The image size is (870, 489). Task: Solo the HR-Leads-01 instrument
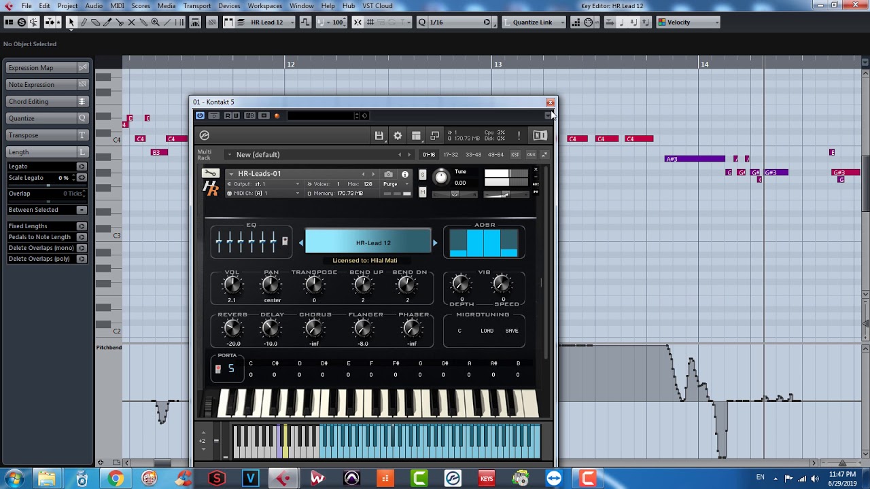coord(422,175)
